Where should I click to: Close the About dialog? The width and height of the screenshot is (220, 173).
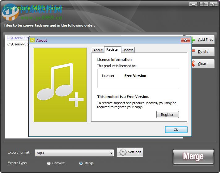pyautogui.click(x=185, y=40)
